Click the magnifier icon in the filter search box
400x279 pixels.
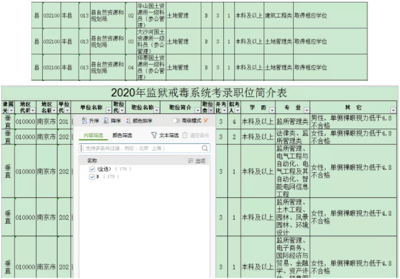[204, 148]
